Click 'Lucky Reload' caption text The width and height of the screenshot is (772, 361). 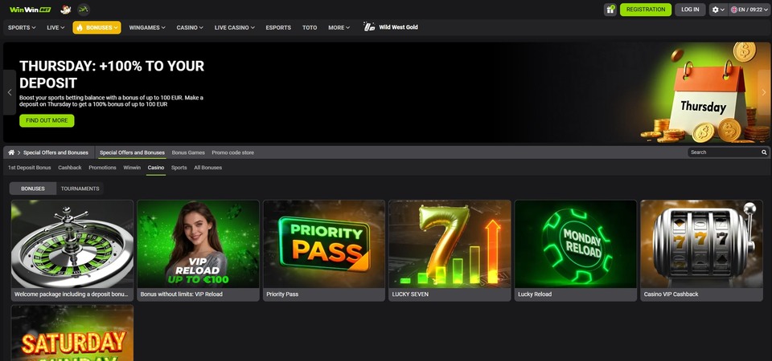click(x=535, y=294)
